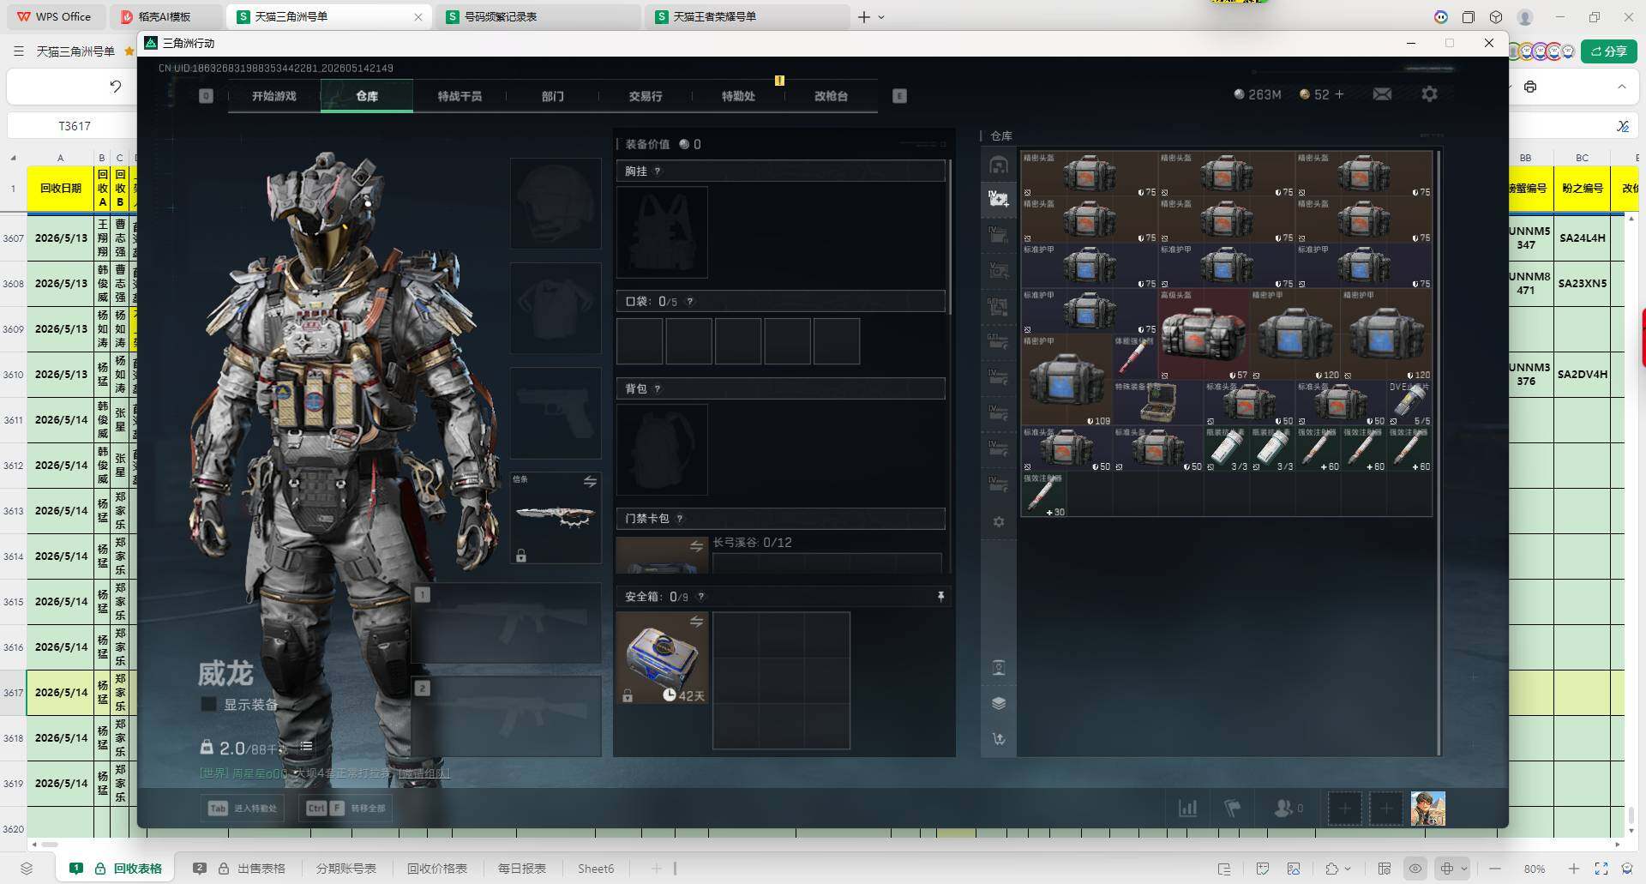1646x884 pixels.
Task: Show help for keycard case section
Action: [x=680, y=519]
